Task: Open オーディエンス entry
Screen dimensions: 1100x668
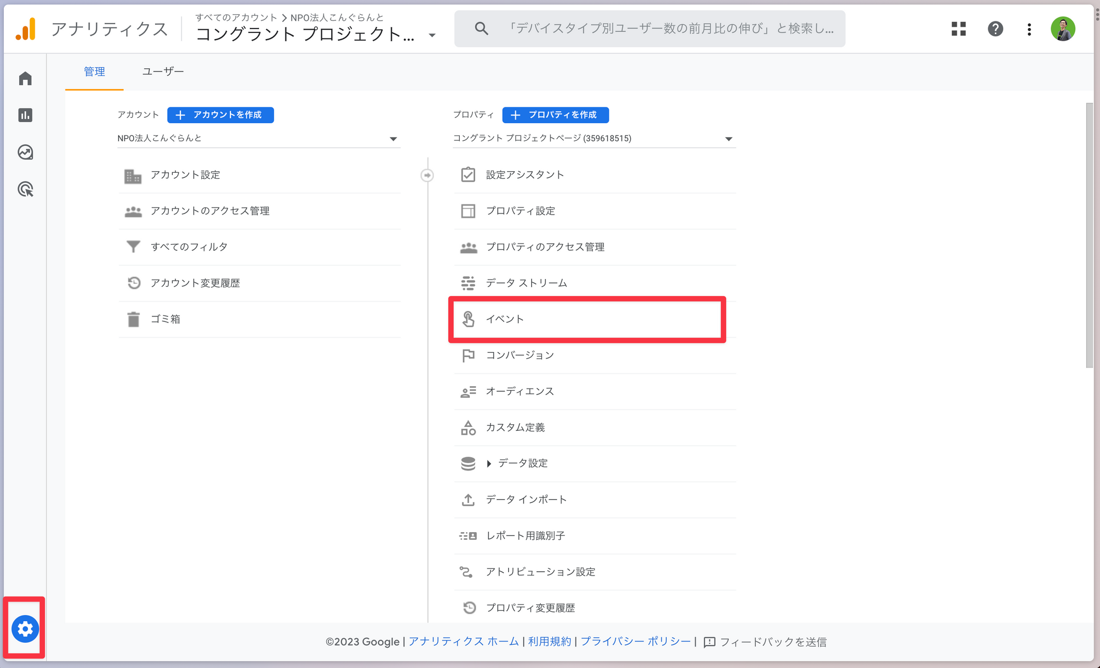Action: pos(595,391)
